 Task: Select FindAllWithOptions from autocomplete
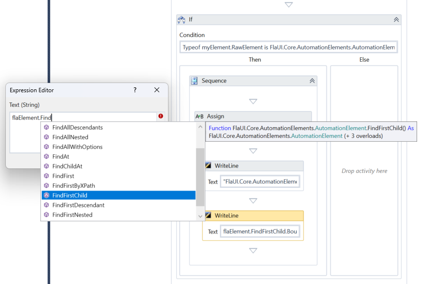click(118, 147)
